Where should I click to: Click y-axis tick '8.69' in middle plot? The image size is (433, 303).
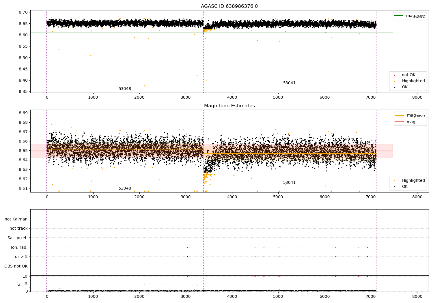[23, 113]
